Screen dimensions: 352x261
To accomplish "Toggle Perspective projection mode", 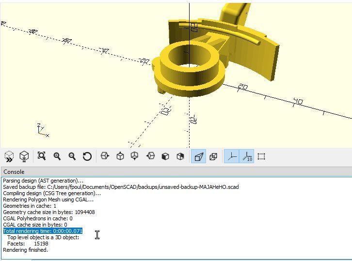I will click(x=198, y=156).
